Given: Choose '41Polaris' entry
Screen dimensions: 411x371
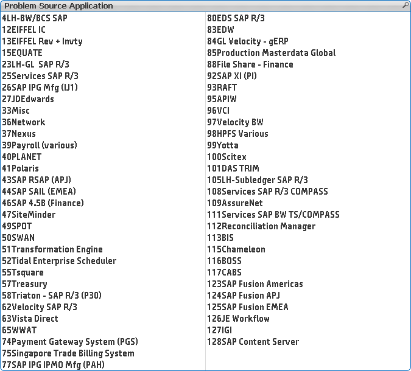Looking at the screenshot, I should [x=103, y=168].
